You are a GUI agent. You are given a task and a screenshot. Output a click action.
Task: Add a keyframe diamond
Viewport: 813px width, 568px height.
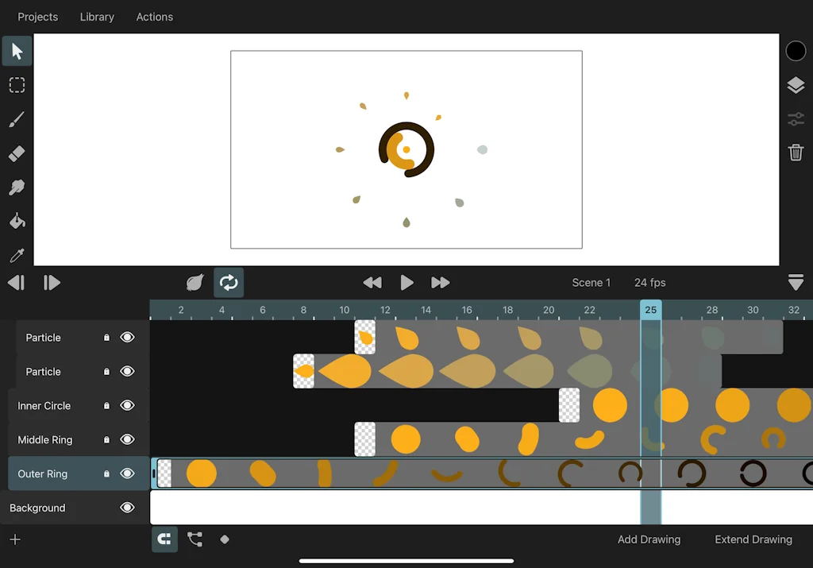(225, 539)
